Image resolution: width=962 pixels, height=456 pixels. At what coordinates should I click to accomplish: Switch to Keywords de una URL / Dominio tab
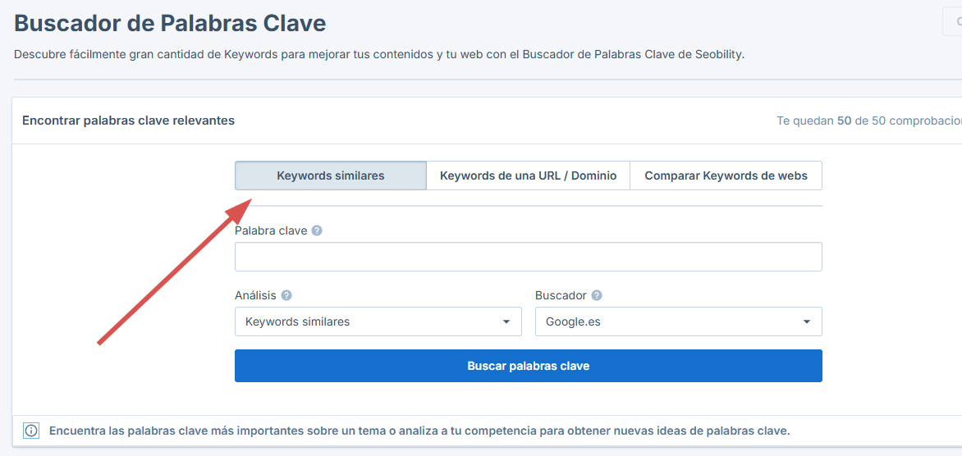click(529, 176)
